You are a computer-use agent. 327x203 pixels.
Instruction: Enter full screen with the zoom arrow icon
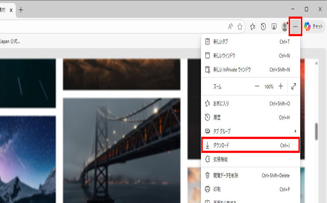coord(294,86)
